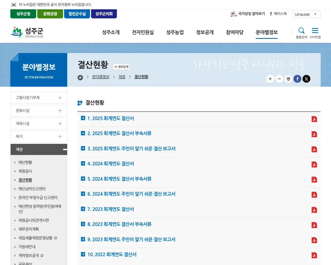The height and width of the screenshot is (265, 331).
Task: Open 예산낭비신고센터 in the sidebar
Action: click(x=32, y=189)
